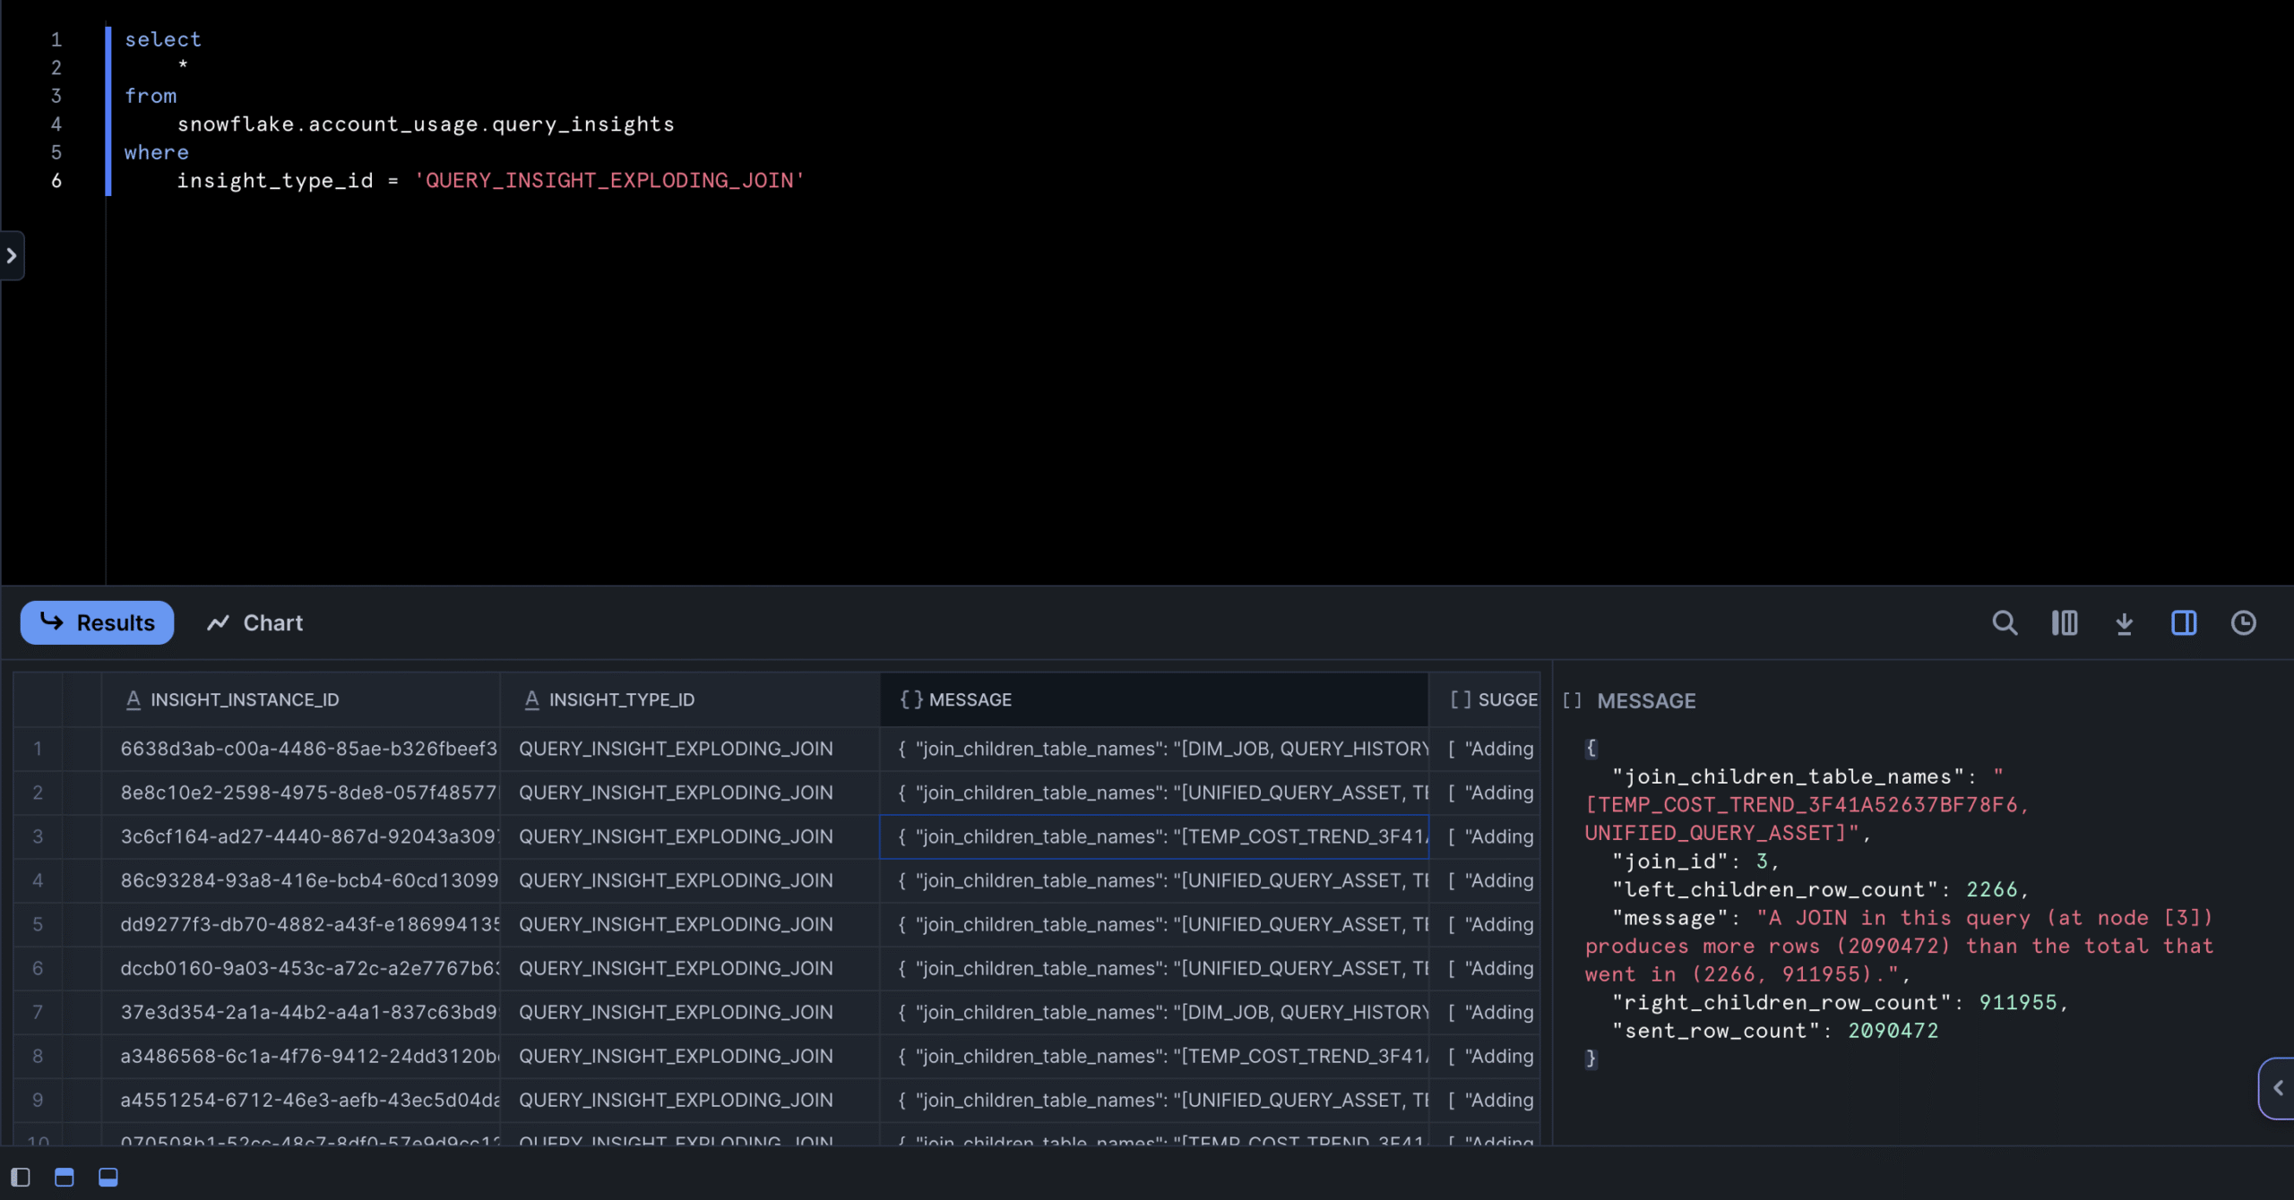
Task: Toggle bottom results pane layout icon
Action: [108, 1177]
